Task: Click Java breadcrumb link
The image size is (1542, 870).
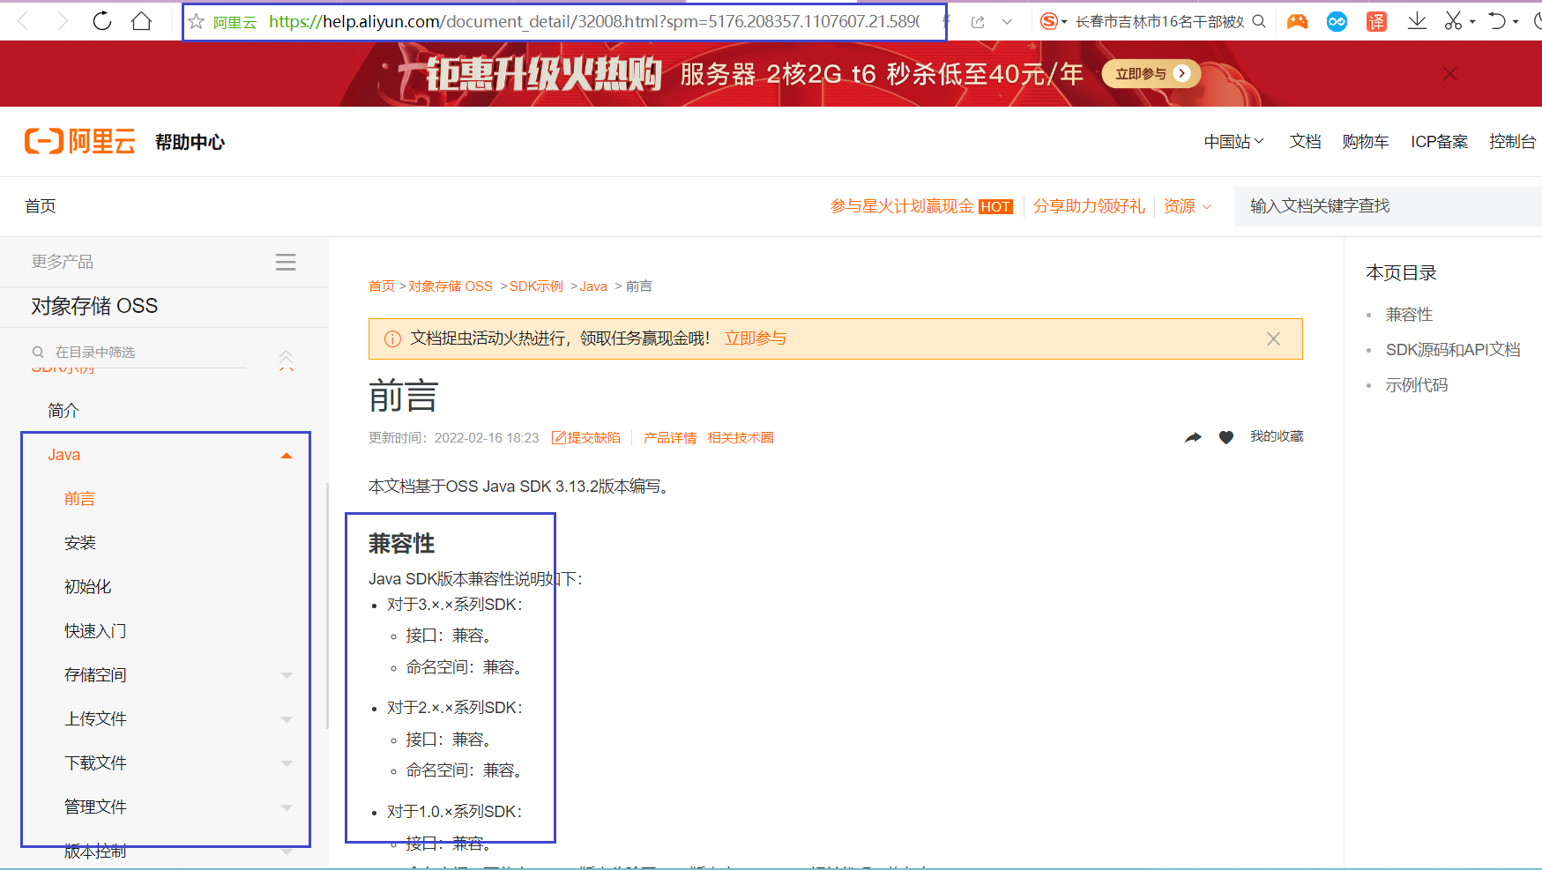Action: click(x=593, y=286)
